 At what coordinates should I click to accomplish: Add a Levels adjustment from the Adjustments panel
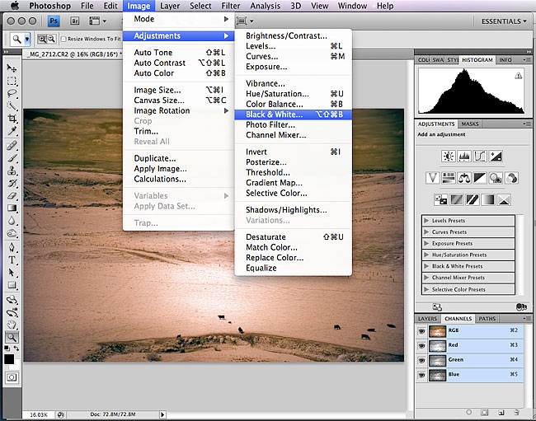pos(464,156)
